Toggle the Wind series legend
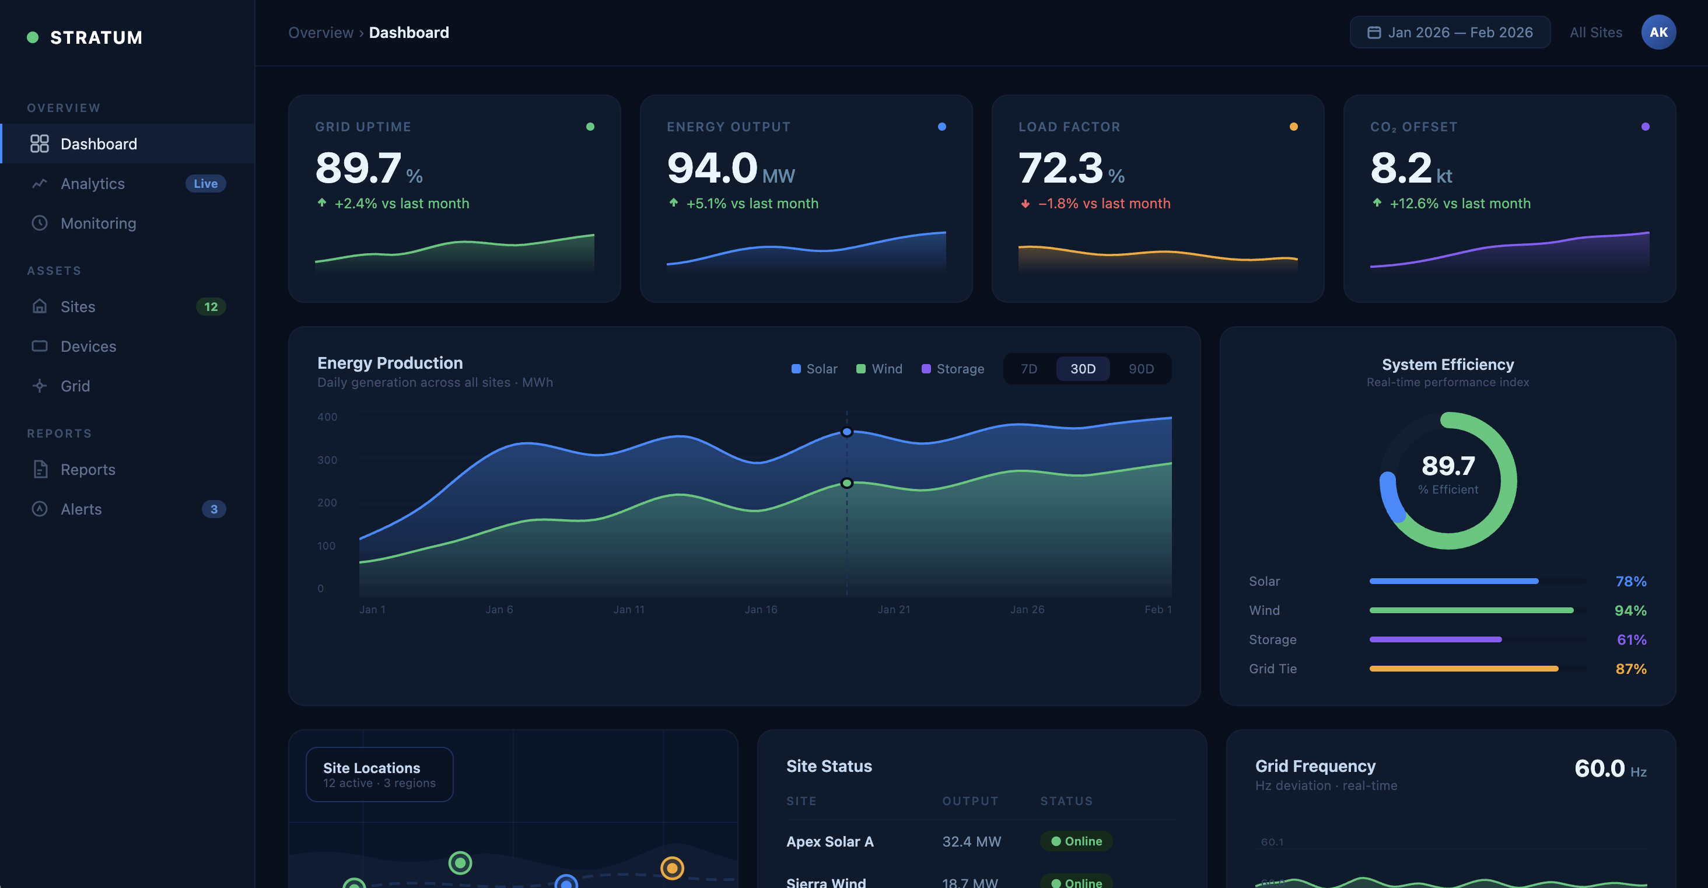Screen dimensions: 1708x888 pos(879,369)
